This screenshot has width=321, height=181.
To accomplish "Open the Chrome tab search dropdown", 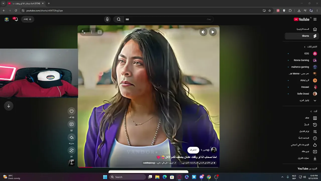I will pyautogui.click(x=3, y=4).
